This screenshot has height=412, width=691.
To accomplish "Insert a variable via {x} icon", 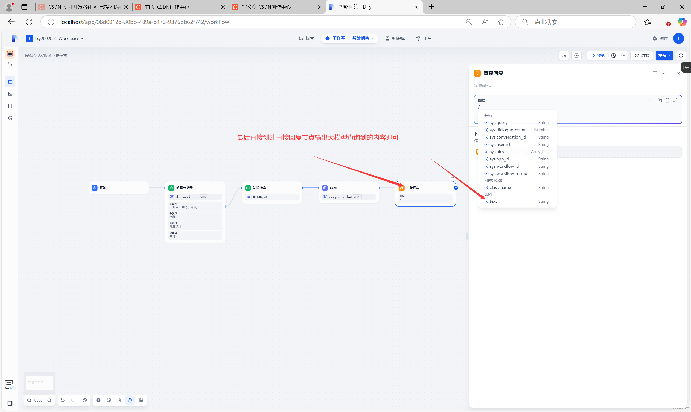I will (x=659, y=100).
